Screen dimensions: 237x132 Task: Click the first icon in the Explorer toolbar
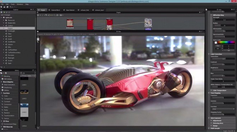click(1, 12)
